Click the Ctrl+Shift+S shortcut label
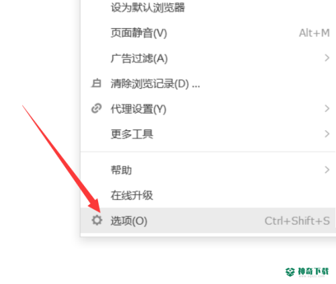The image size is (336, 284). coord(297,221)
